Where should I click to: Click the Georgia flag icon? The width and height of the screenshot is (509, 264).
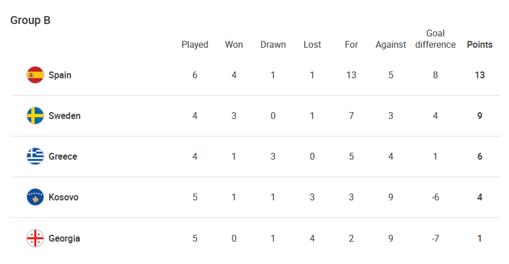click(35, 239)
